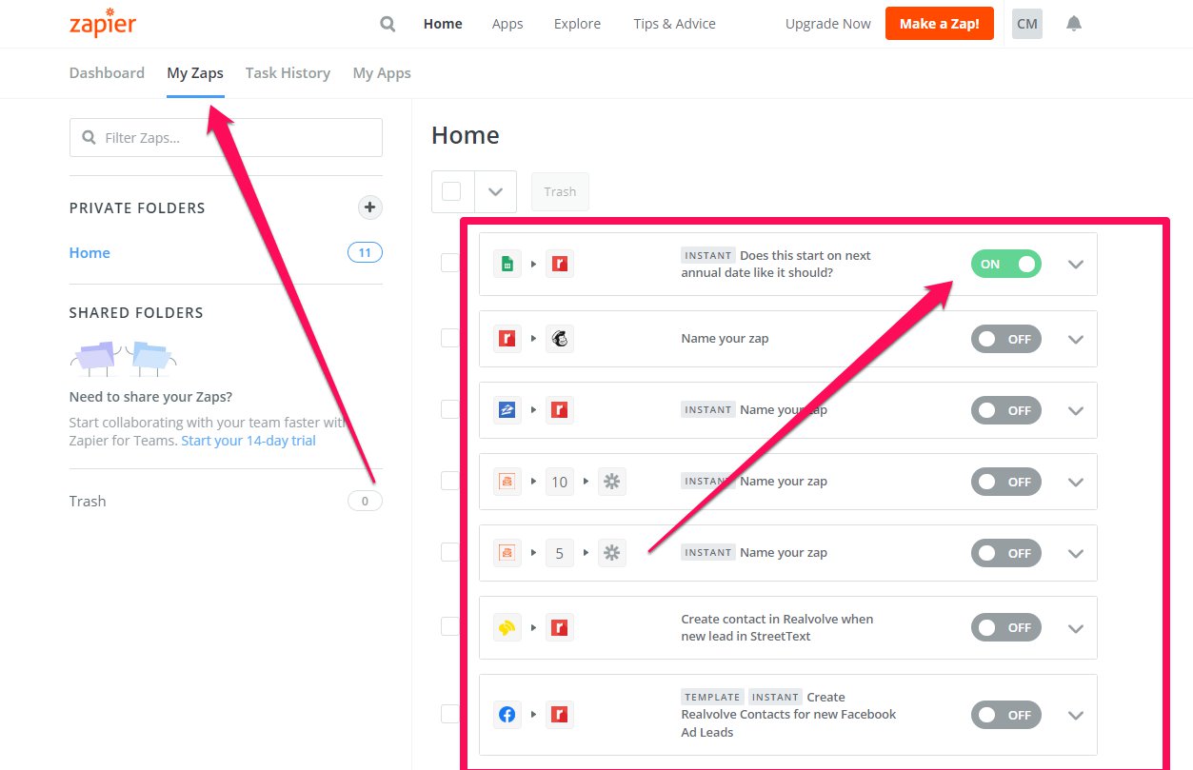Click the yellow StreetText app icon
The height and width of the screenshot is (770, 1193).
tap(507, 627)
